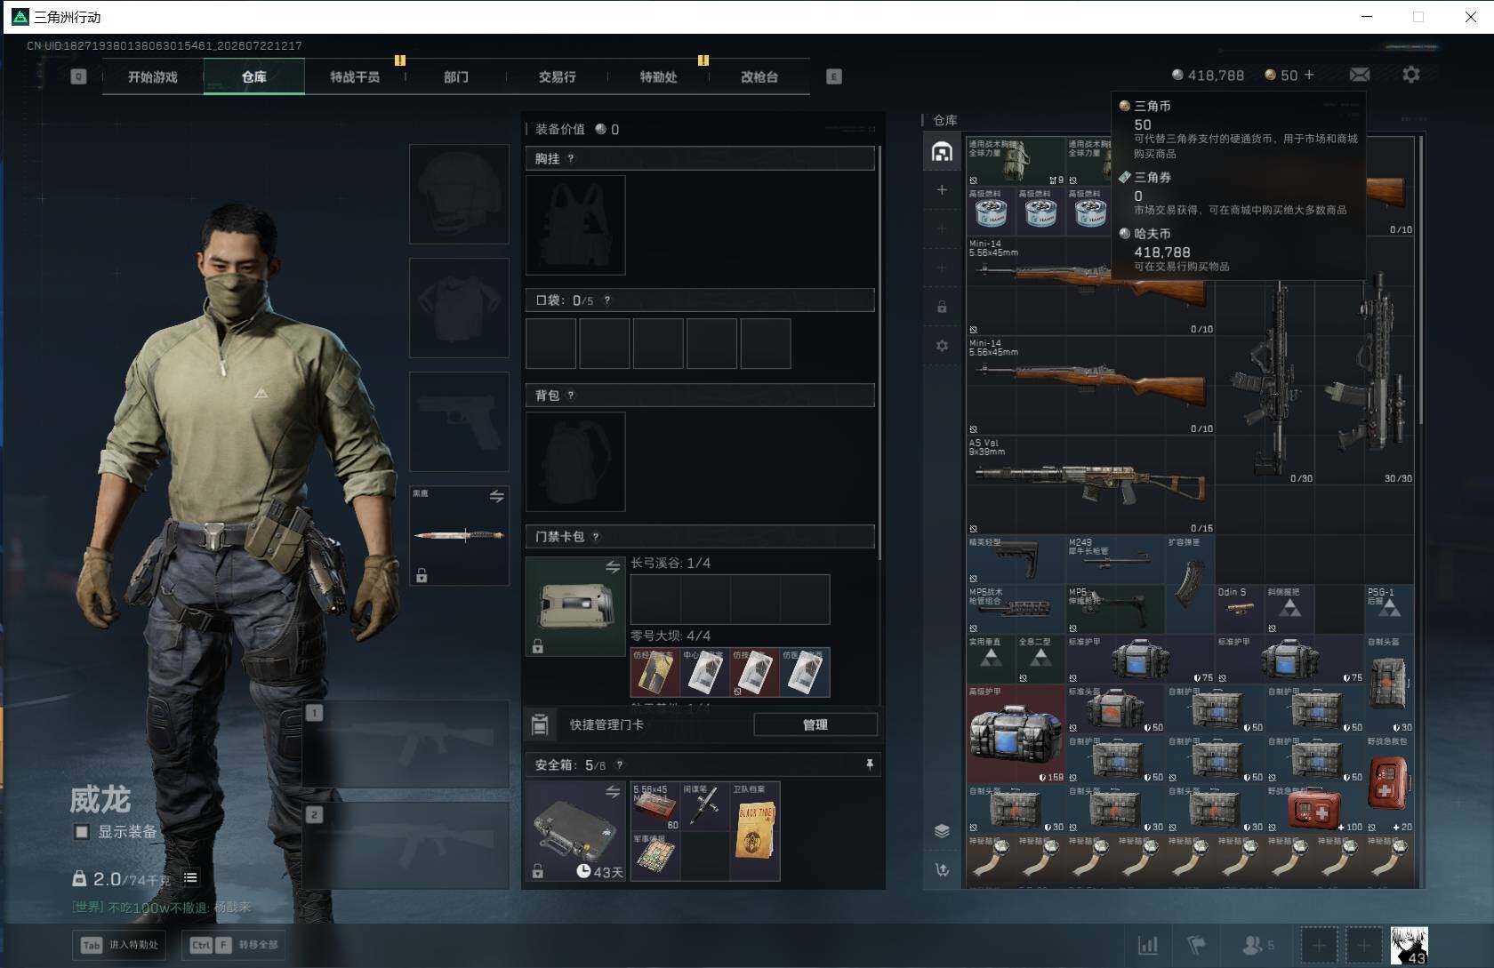
Task: Open help for 安全箱 section
Action: point(620,764)
